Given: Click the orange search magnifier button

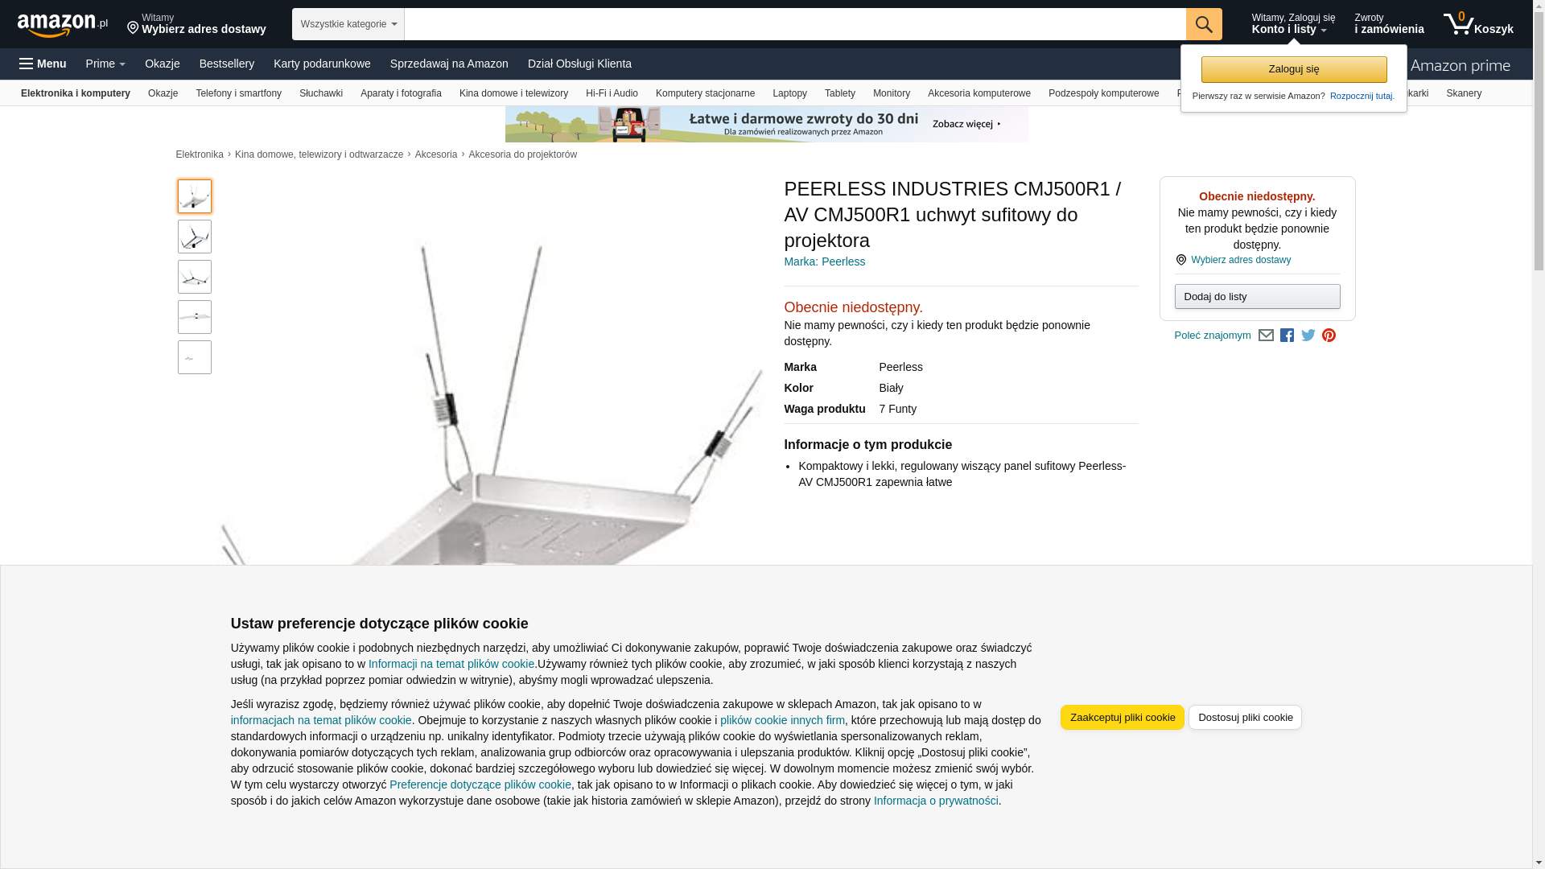Looking at the screenshot, I should (x=1204, y=24).
